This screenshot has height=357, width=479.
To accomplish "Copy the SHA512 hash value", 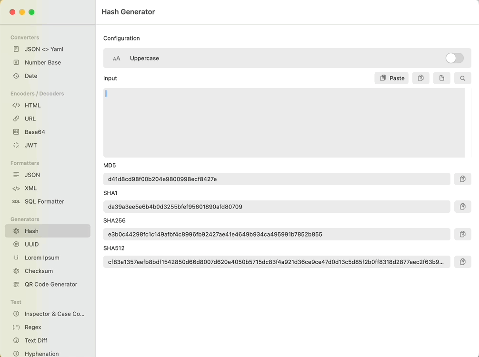I will (462, 262).
